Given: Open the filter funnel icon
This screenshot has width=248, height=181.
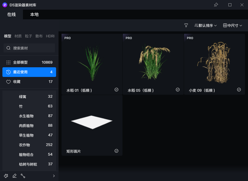Looking at the screenshot, I should click(x=186, y=25).
